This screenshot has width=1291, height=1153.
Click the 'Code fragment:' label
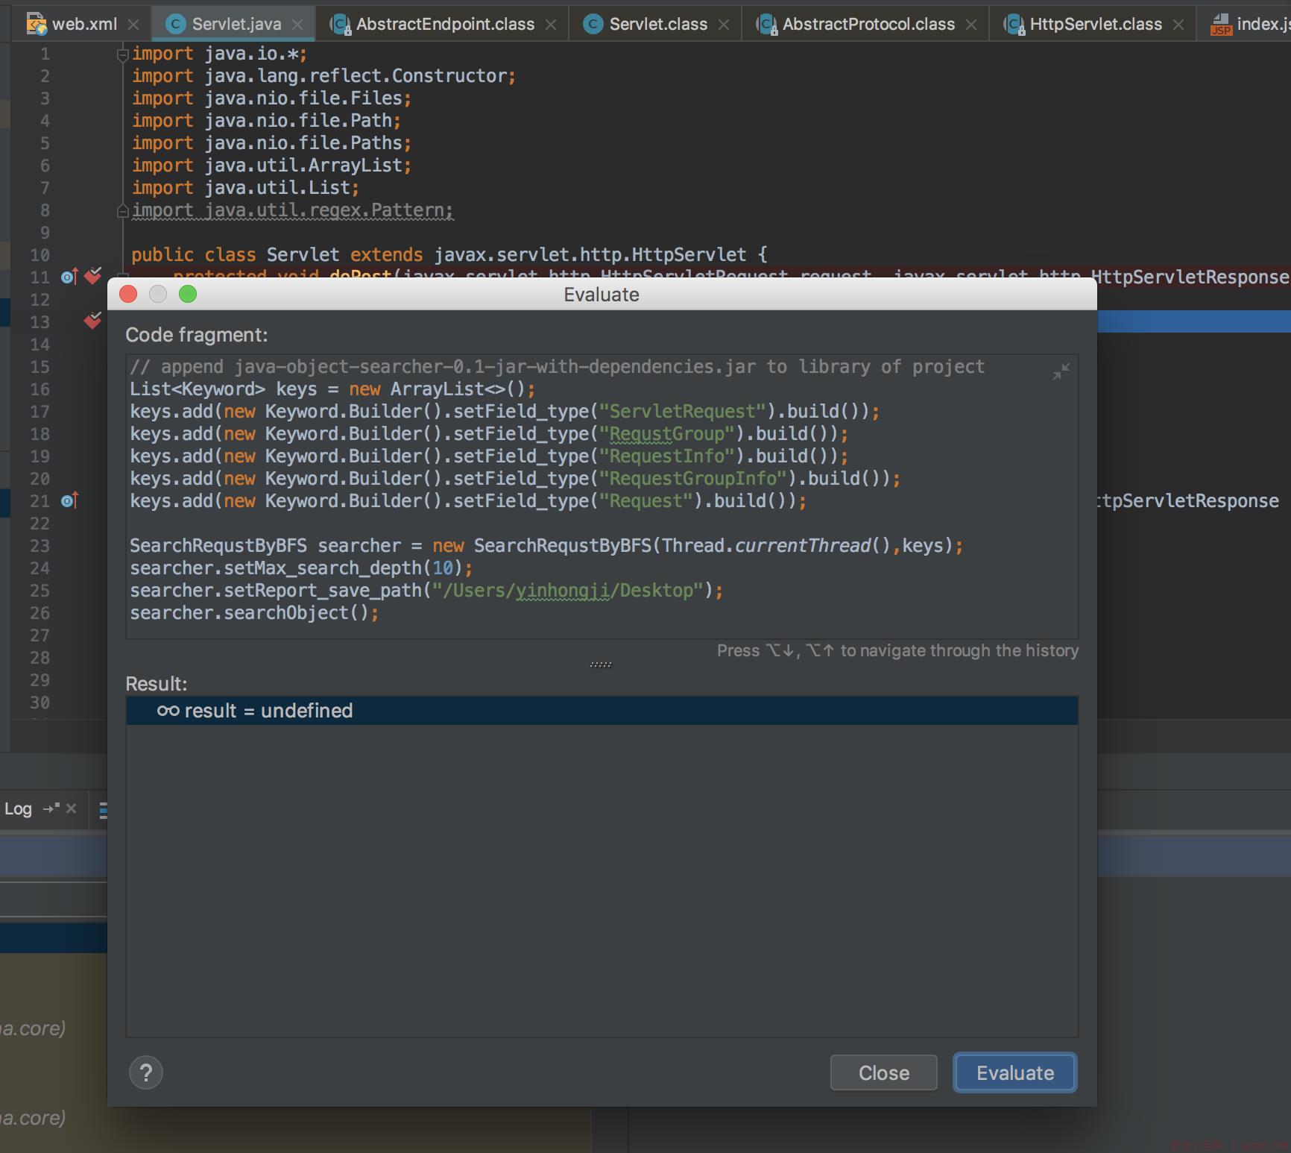196,335
